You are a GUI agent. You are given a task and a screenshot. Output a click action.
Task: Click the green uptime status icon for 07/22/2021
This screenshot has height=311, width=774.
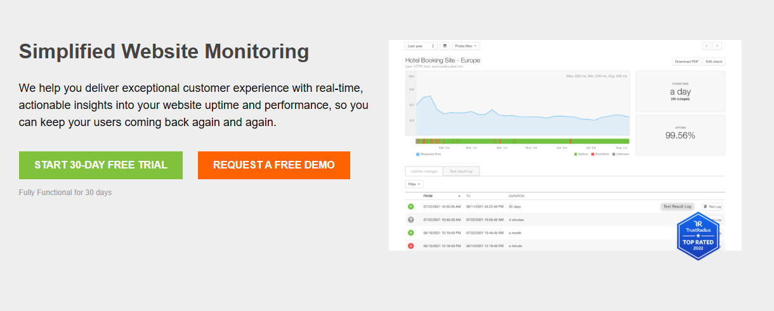pyautogui.click(x=410, y=206)
